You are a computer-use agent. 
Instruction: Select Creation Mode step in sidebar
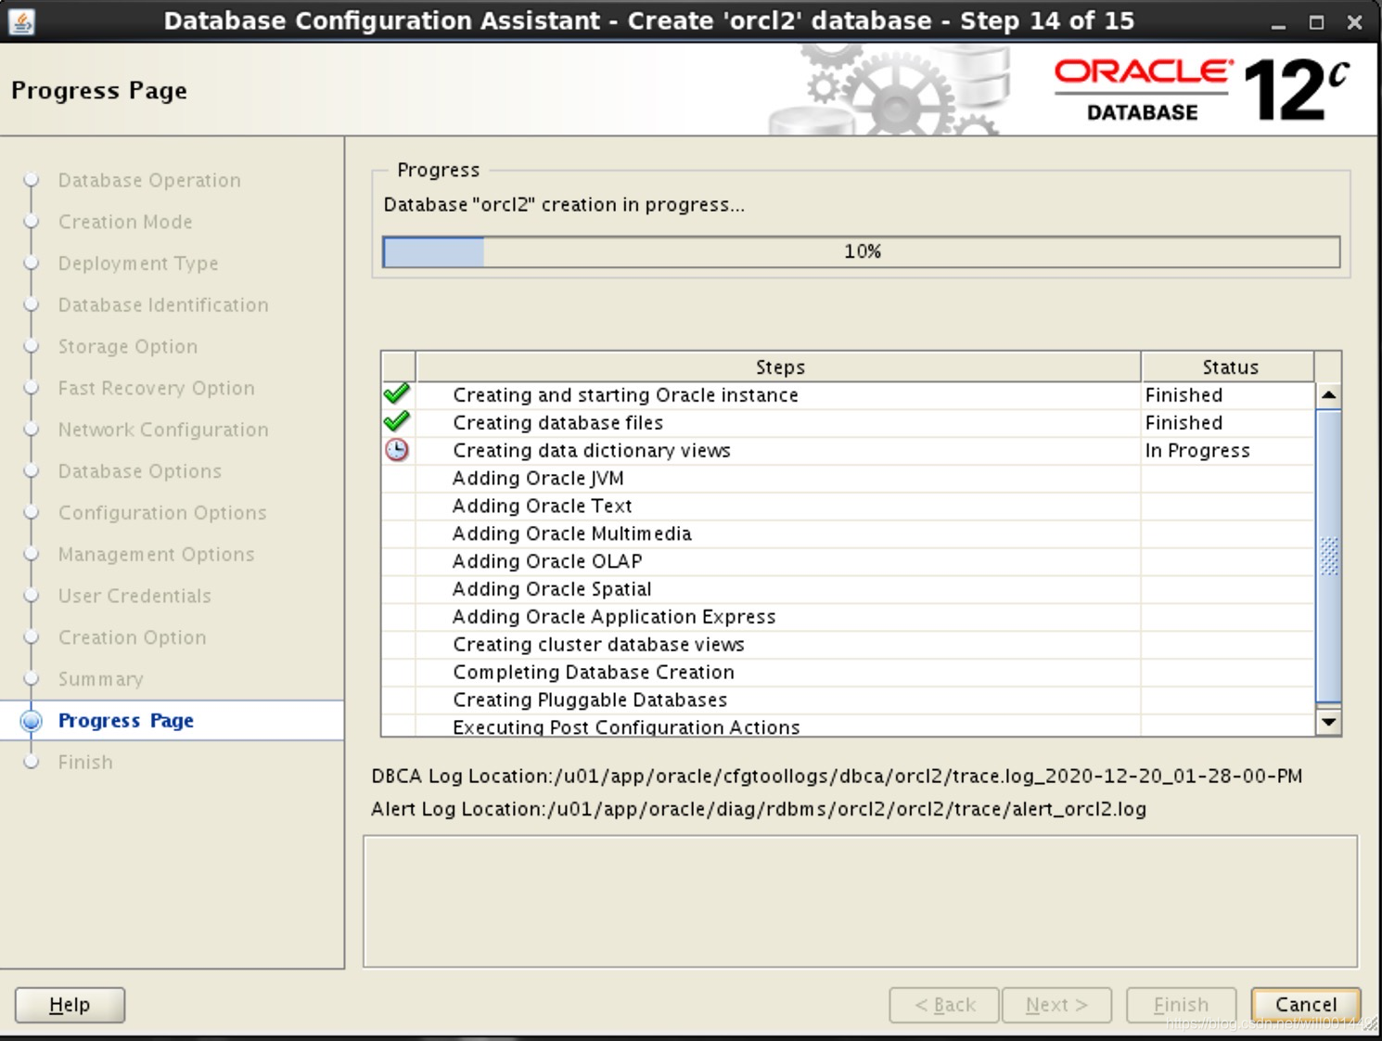[x=125, y=222]
